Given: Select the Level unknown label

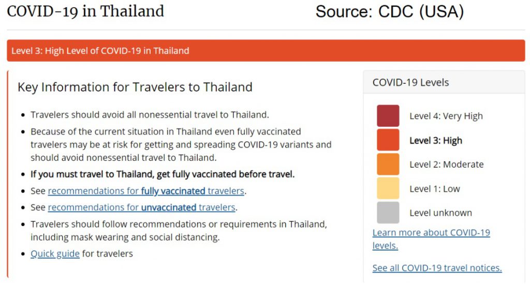Looking at the screenshot, I should [x=441, y=213].
